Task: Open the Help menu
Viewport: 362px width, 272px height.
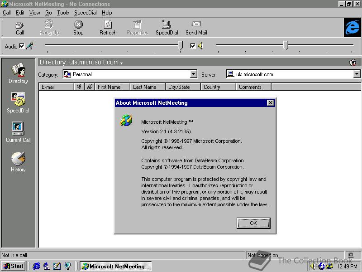Action: click(x=107, y=13)
